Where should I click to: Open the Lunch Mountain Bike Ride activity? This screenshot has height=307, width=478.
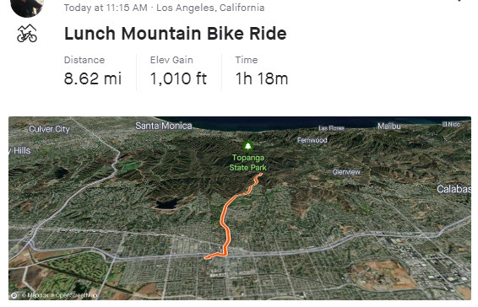(176, 33)
